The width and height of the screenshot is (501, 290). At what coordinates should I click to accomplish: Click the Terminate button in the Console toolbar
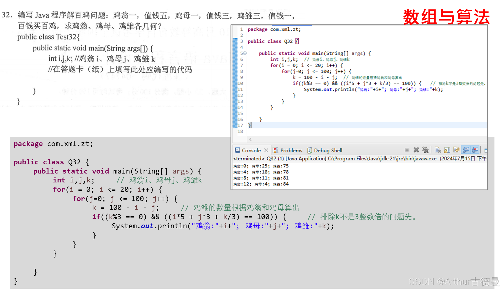click(x=407, y=150)
